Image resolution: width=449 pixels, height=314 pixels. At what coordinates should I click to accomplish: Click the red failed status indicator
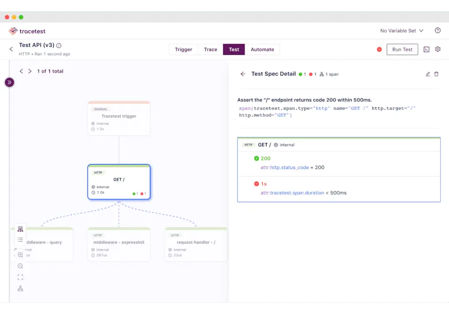pos(379,49)
